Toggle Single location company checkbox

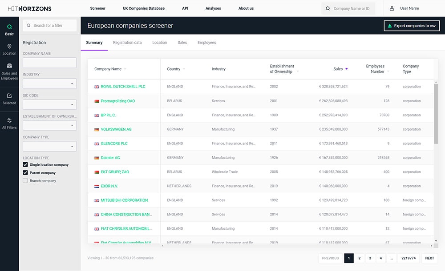[25, 165]
